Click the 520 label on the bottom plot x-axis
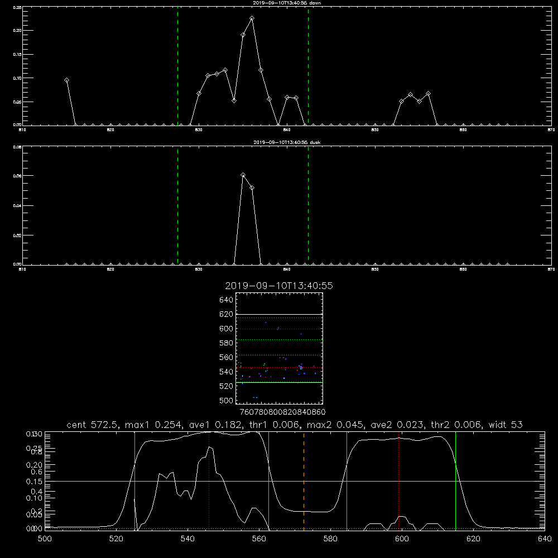The width and height of the screenshot is (558, 558). [116, 539]
